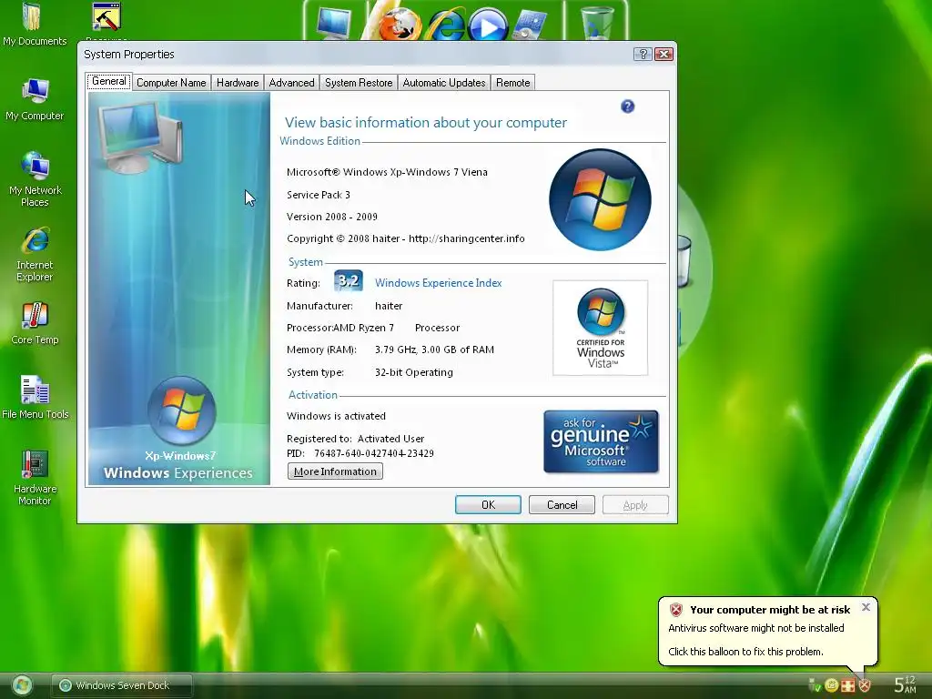Click the Cancel button

coord(562,504)
